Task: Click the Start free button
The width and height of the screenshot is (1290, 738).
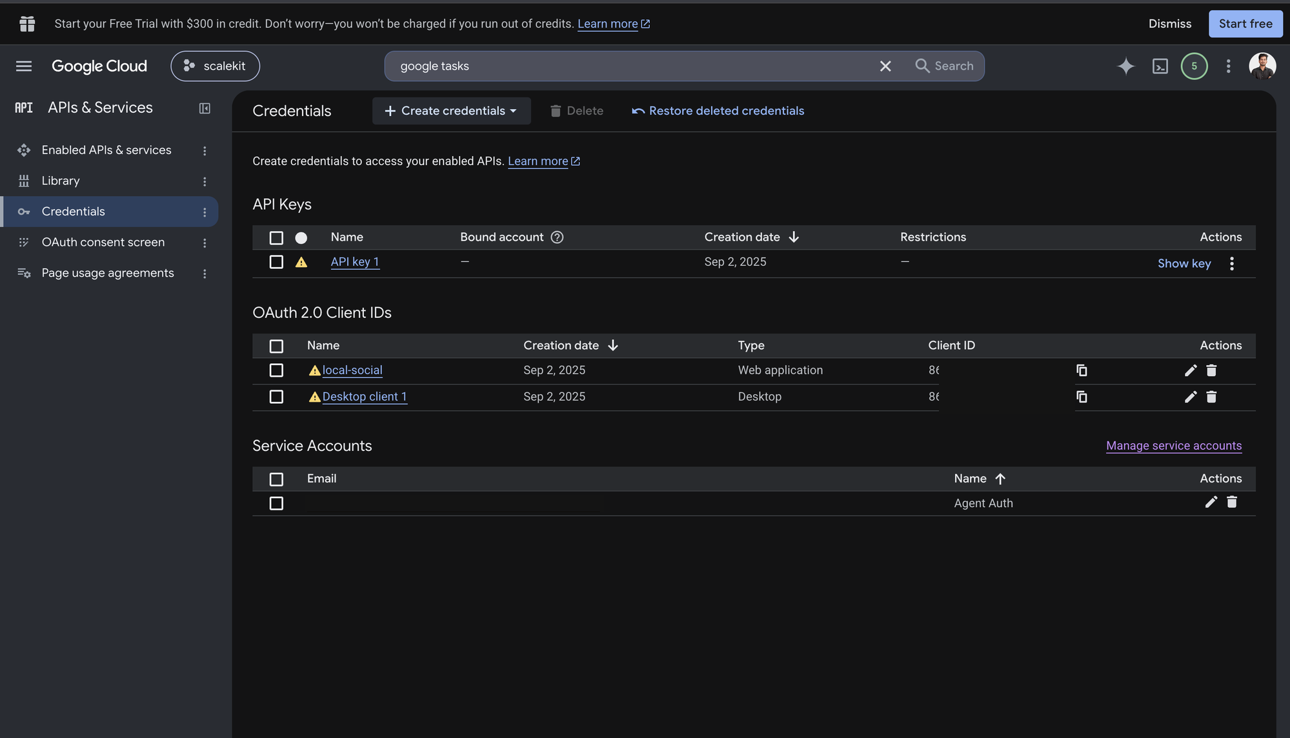Action: pos(1245,24)
